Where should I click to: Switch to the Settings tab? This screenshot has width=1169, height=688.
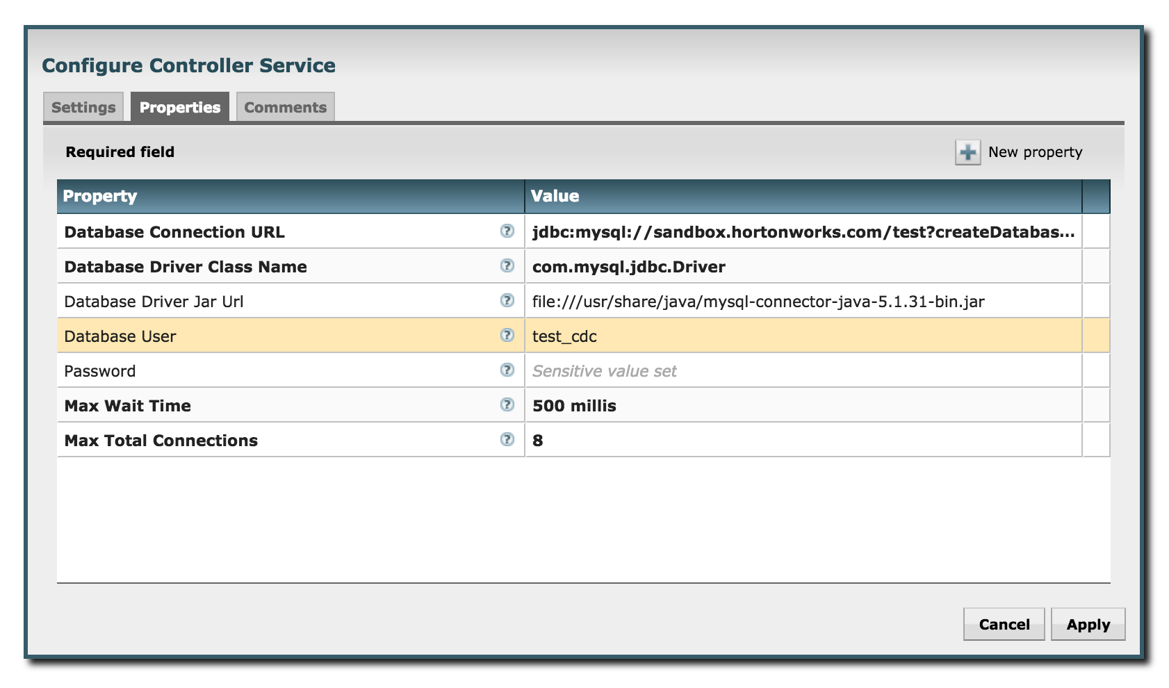pyautogui.click(x=83, y=107)
